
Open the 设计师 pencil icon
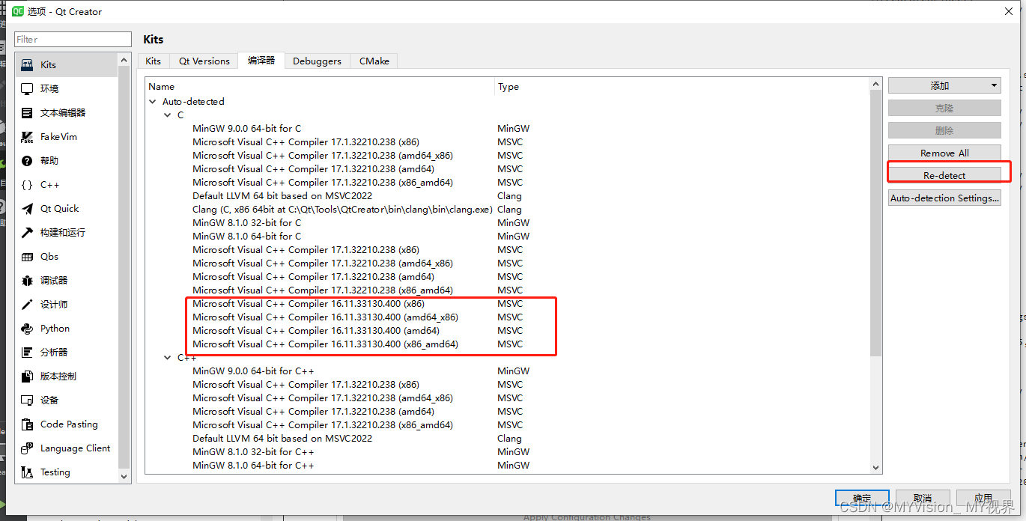pyautogui.click(x=27, y=305)
